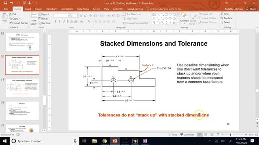This screenshot has height=145, width=259.
Task: Toggle the Comments pane
Action: pyautogui.click(x=187, y=135)
